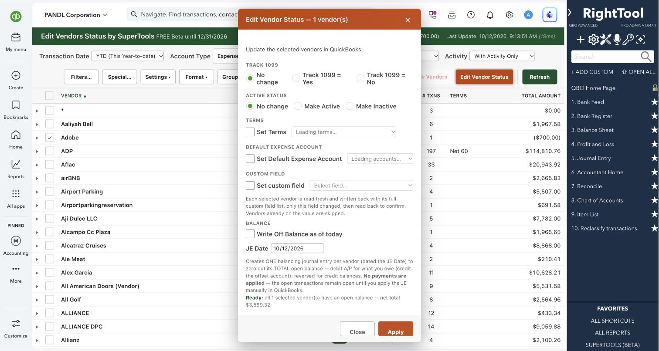The image size is (659, 351).
Task: Open ALL REPORTS in RightTool favorites
Action: [612, 333]
